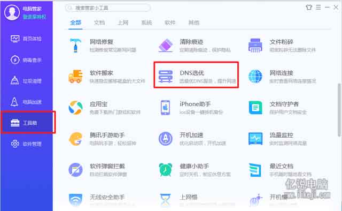Focus the toolbox search field
Viewport: 342px width, 211px height.
tap(108, 8)
